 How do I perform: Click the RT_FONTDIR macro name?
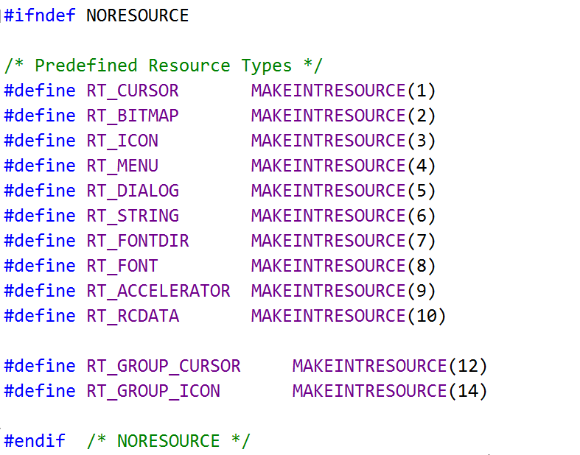[138, 241]
